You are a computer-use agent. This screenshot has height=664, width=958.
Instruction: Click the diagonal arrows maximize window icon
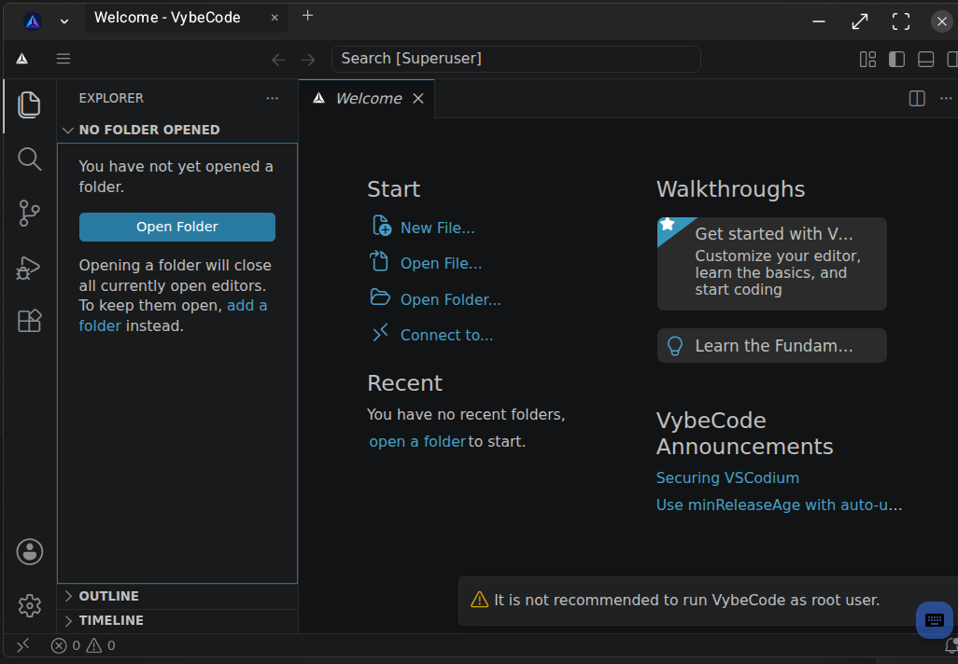860,21
